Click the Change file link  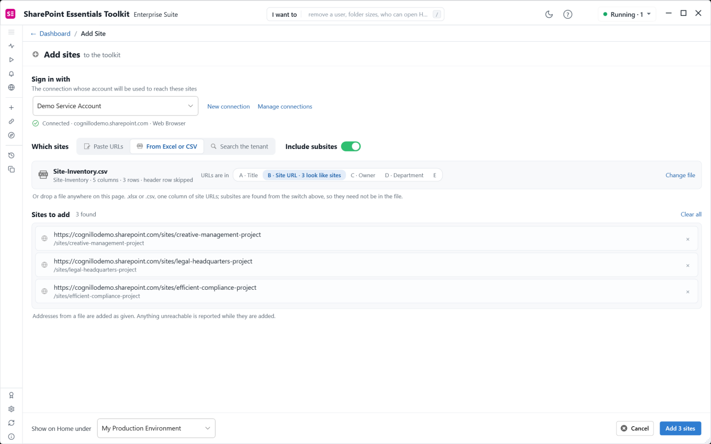[680, 175]
